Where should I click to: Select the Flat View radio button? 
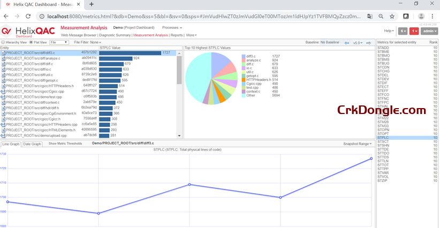point(31,42)
